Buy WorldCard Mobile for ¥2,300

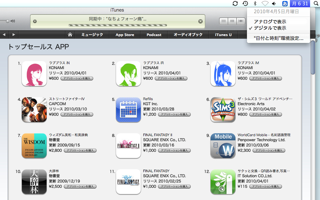(269, 150)
